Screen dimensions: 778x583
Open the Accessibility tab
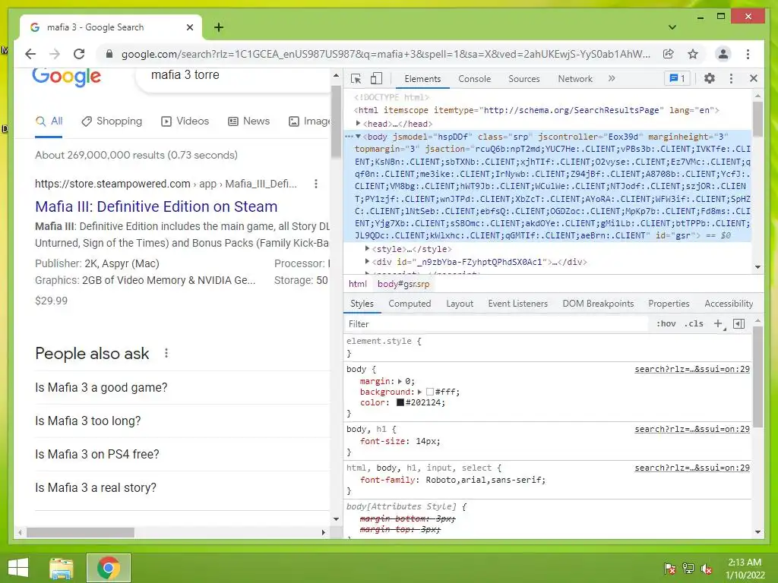pos(729,304)
